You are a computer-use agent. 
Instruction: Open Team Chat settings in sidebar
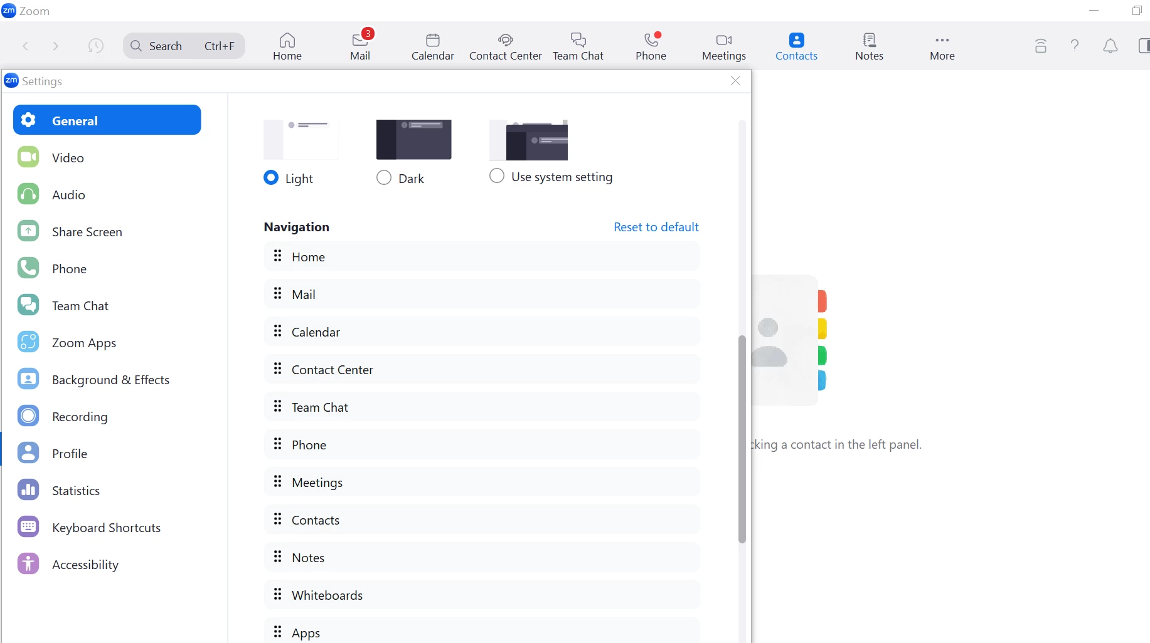107,305
